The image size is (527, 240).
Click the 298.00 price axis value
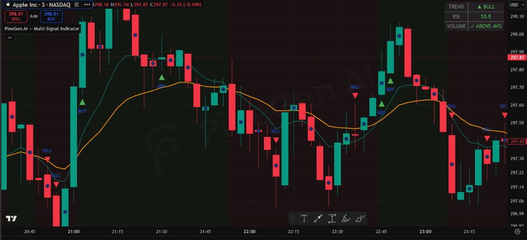click(x=517, y=34)
